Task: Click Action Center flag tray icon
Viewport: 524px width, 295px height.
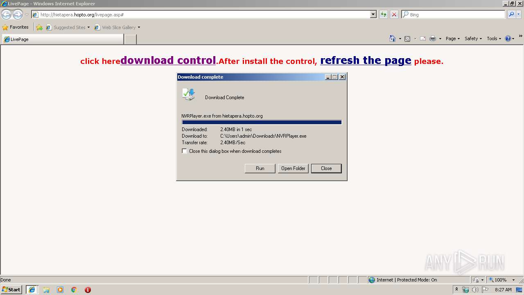Action: tap(485, 290)
